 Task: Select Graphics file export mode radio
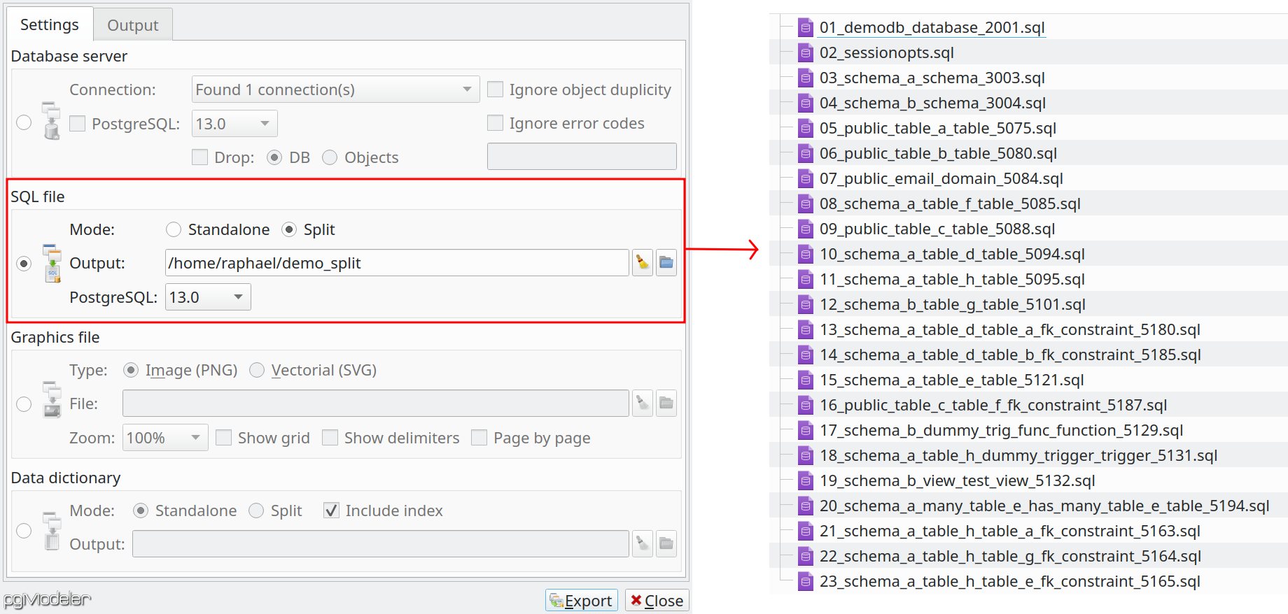[x=24, y=404]
